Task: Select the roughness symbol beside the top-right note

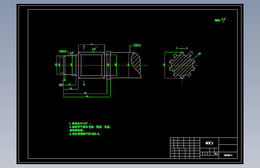Action: 224,20
